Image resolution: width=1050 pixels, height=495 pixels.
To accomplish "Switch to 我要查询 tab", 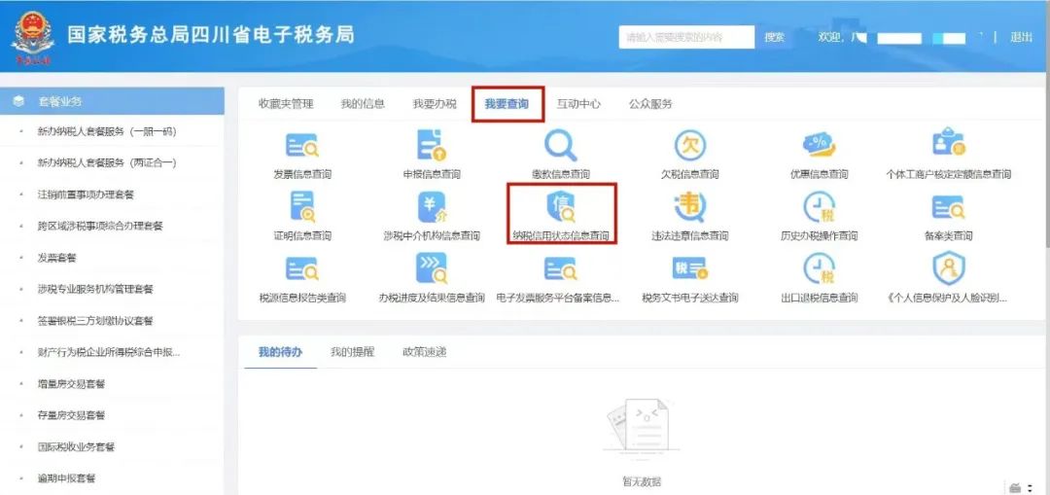I will click(507, 104).
